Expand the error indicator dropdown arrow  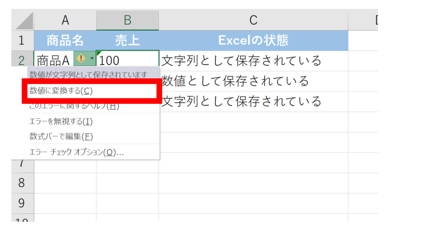[x=91, y=60]
